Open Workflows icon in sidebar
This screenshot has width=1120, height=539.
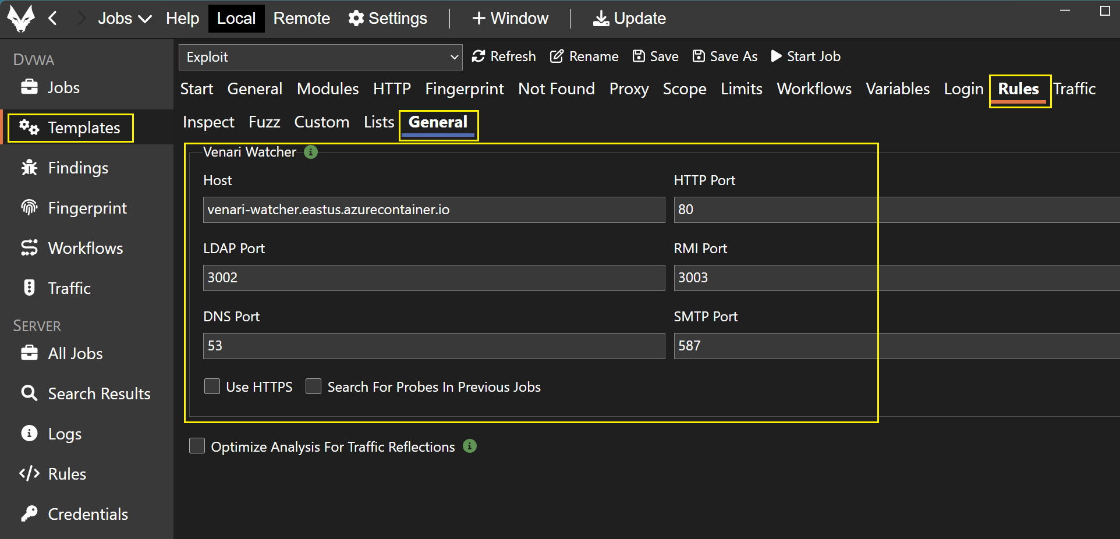coord(29,247)
